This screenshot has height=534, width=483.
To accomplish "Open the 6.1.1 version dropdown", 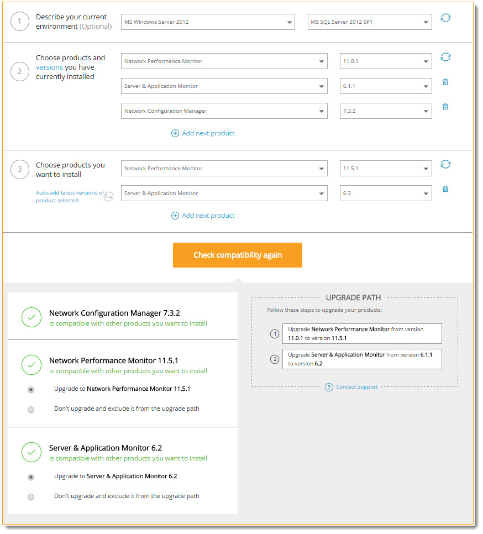I will pyautogui.click(x=386, y=86).
